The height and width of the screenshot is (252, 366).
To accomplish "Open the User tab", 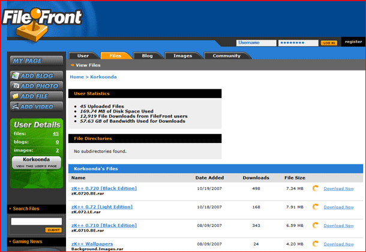I will point(83,56).
